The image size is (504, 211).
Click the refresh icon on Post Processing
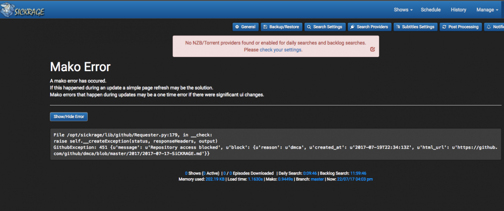[x=444, y=27]
